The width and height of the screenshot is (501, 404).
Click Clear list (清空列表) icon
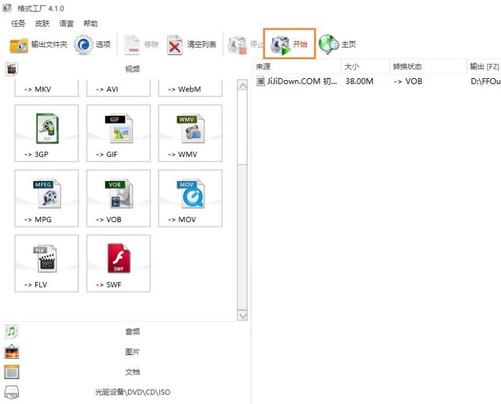tap(175, 45)
